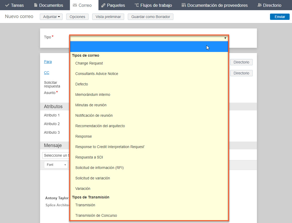
Task: Open Directorio button for Para
Action: 241,62
